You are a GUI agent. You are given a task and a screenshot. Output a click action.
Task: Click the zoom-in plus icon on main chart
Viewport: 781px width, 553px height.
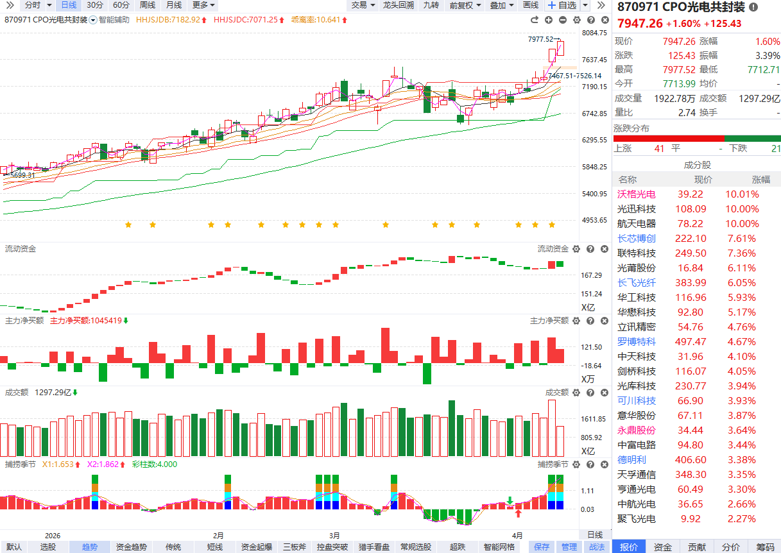[x=549, y=20]
